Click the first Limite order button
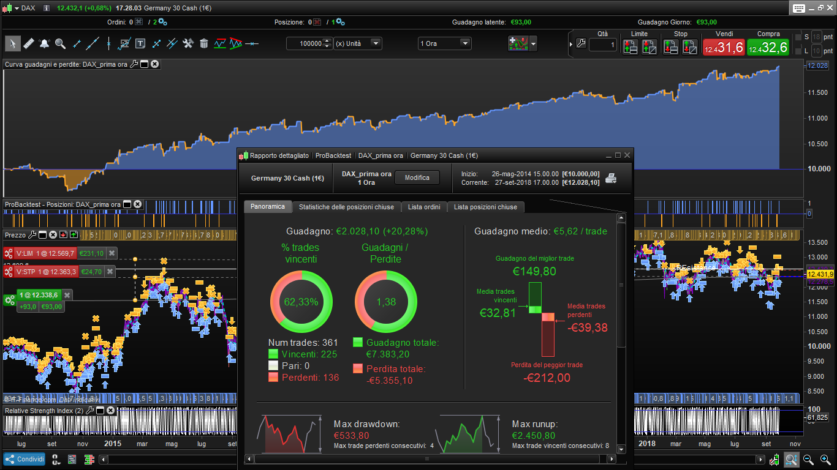This screenshot has width=837, height=470. [630, 47]
